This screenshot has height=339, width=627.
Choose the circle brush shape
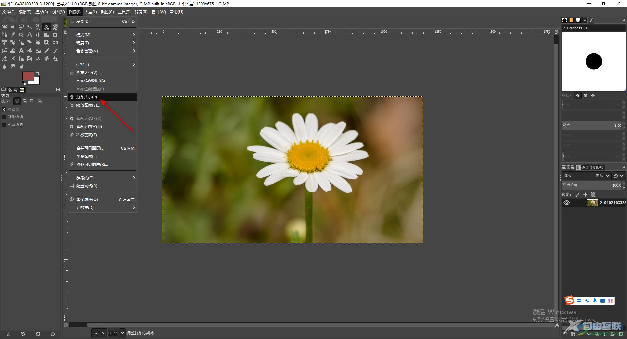click(x=578, y=96)
